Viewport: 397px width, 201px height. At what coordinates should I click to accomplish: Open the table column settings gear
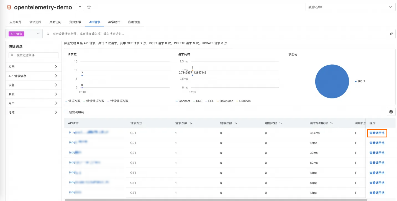pyautogui.click(x=391, y=112)
